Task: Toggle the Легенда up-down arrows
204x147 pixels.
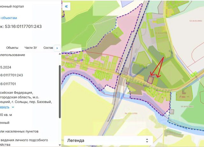Action: click(147, 140)
